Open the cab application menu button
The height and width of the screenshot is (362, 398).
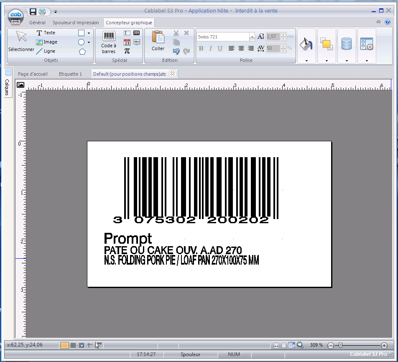(15, 17)
